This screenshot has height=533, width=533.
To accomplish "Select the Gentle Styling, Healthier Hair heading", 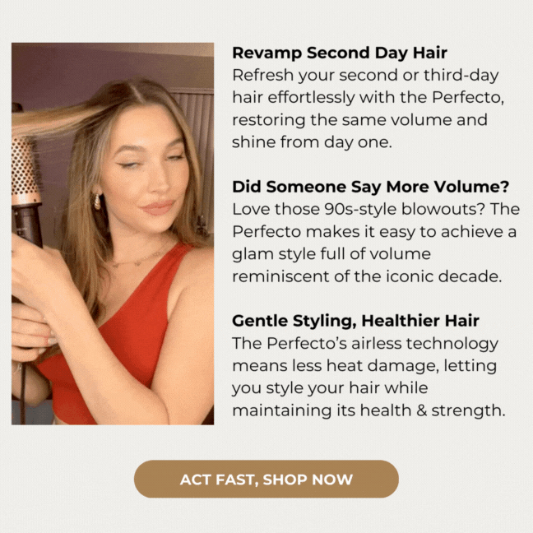I will (355, 321).
